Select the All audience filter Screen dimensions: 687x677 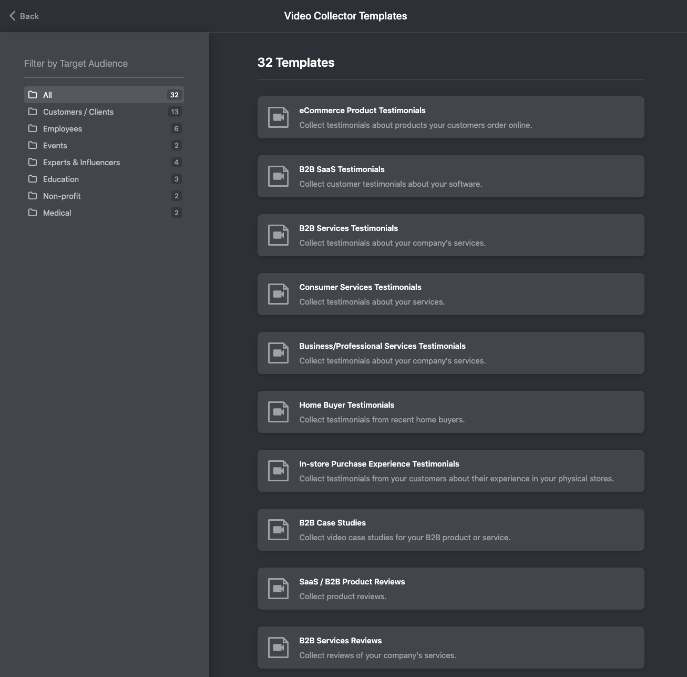(x=104, y=95)
